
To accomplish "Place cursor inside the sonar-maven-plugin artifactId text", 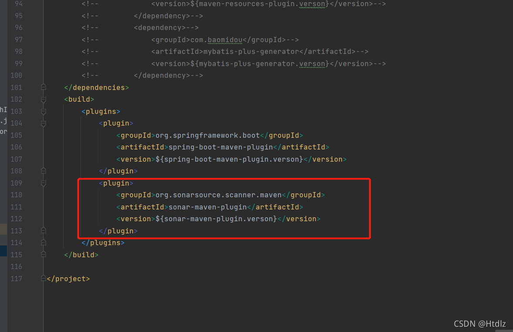I will tap(206, 207).
